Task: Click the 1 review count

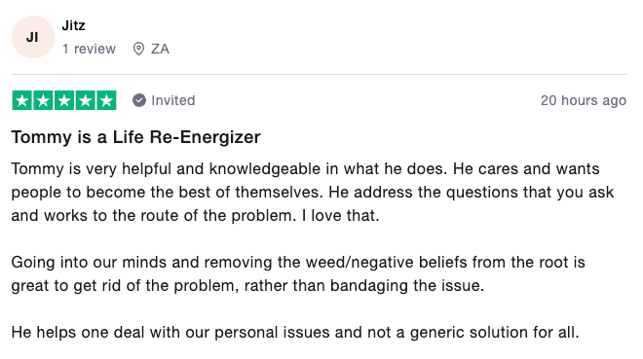Action: (89, 49)
